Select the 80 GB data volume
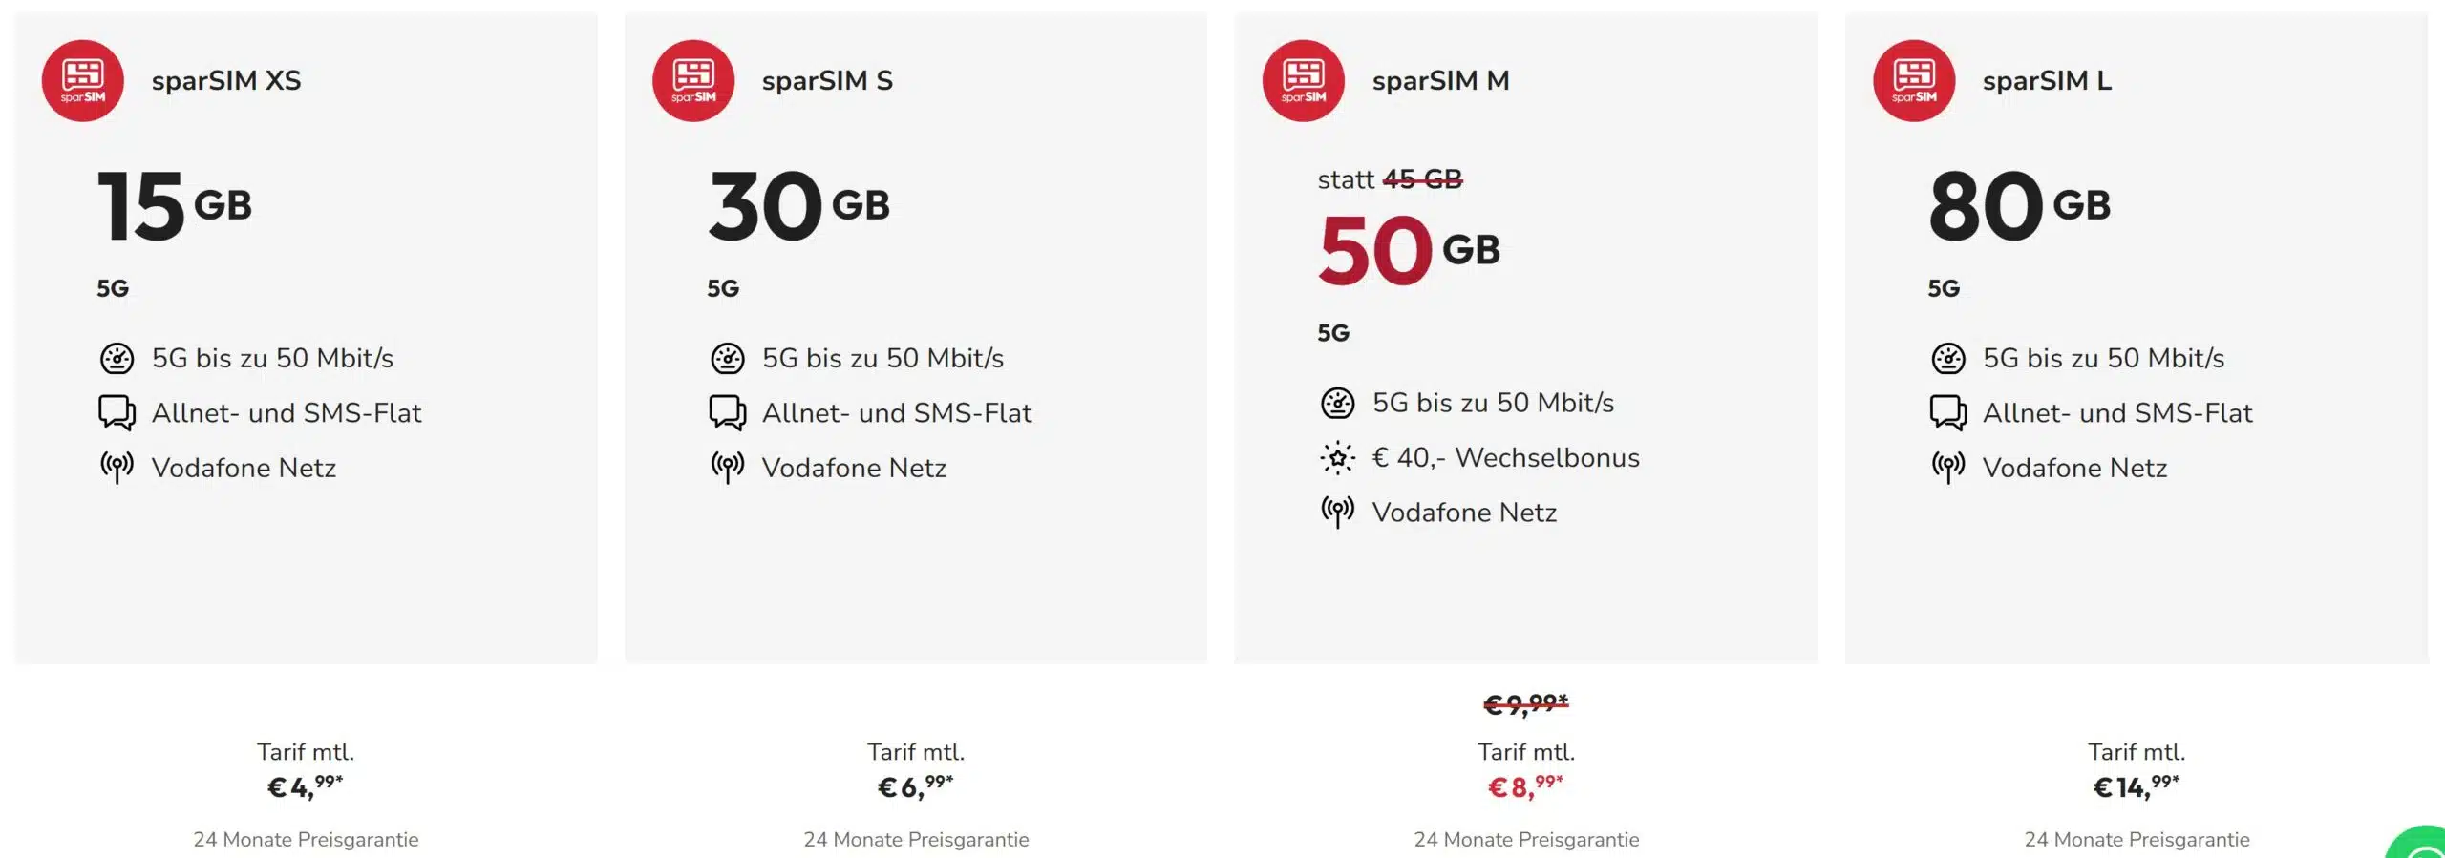Image resolution: width=2445 pixels, height=858 pixels. coord(2018,205)
